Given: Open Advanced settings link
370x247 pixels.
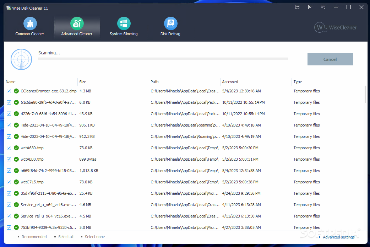Looking at the screenshot, I should click(338, 237).
